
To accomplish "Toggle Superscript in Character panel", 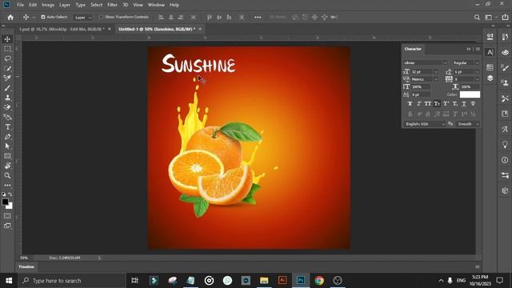I will click(446, 104).
